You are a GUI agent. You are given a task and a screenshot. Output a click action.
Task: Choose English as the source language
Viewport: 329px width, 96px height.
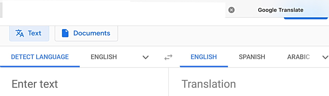pos(104,57)
